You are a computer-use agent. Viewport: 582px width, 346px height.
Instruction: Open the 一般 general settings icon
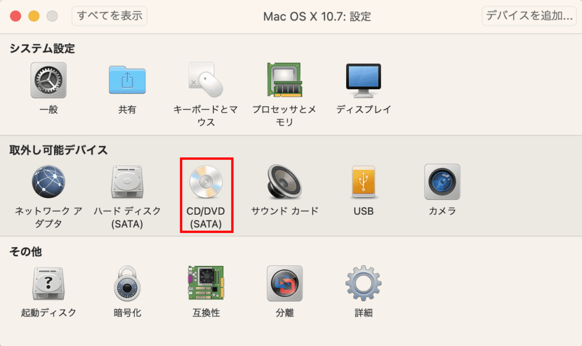click(49, 81)
